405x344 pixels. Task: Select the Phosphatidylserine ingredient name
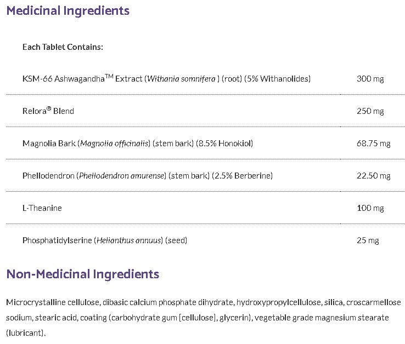click(58, 240)
